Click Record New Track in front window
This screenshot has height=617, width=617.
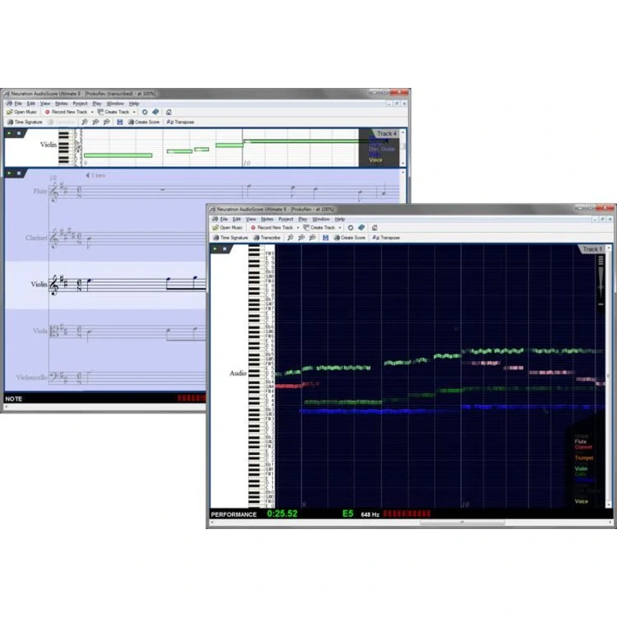pos(275,228)
